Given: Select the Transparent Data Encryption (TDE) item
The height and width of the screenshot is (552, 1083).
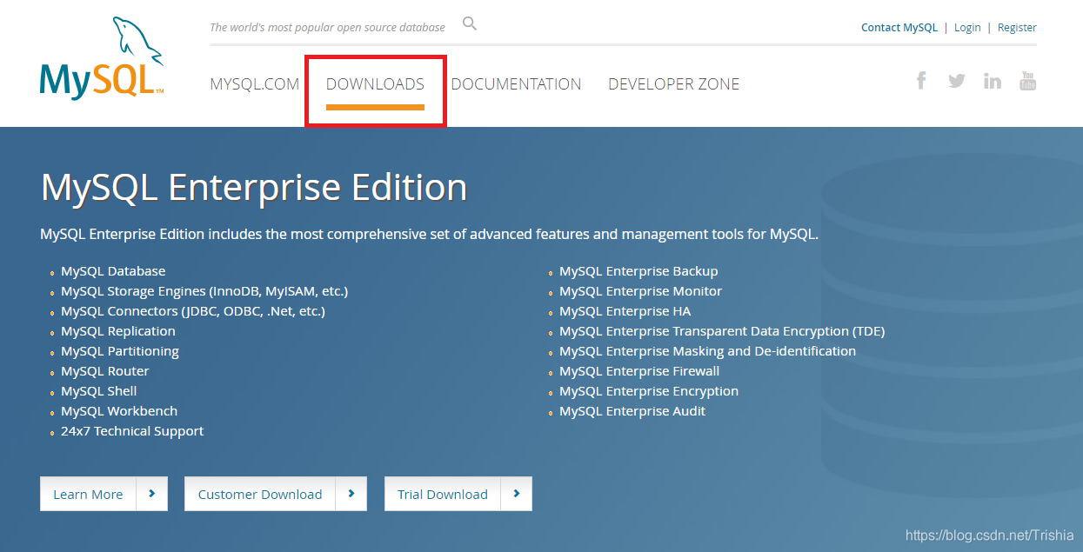Looking at the screenshot, I should pyautogui.click(x=722, y=331).
